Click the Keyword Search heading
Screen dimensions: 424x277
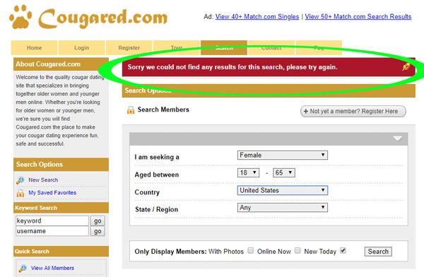(36, 208)
